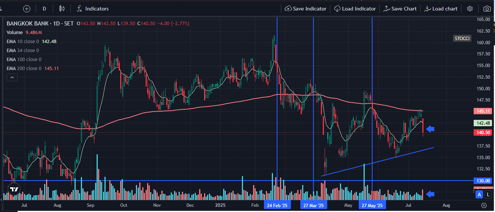Take a snapshot with the camera icon

pos(487,9)
